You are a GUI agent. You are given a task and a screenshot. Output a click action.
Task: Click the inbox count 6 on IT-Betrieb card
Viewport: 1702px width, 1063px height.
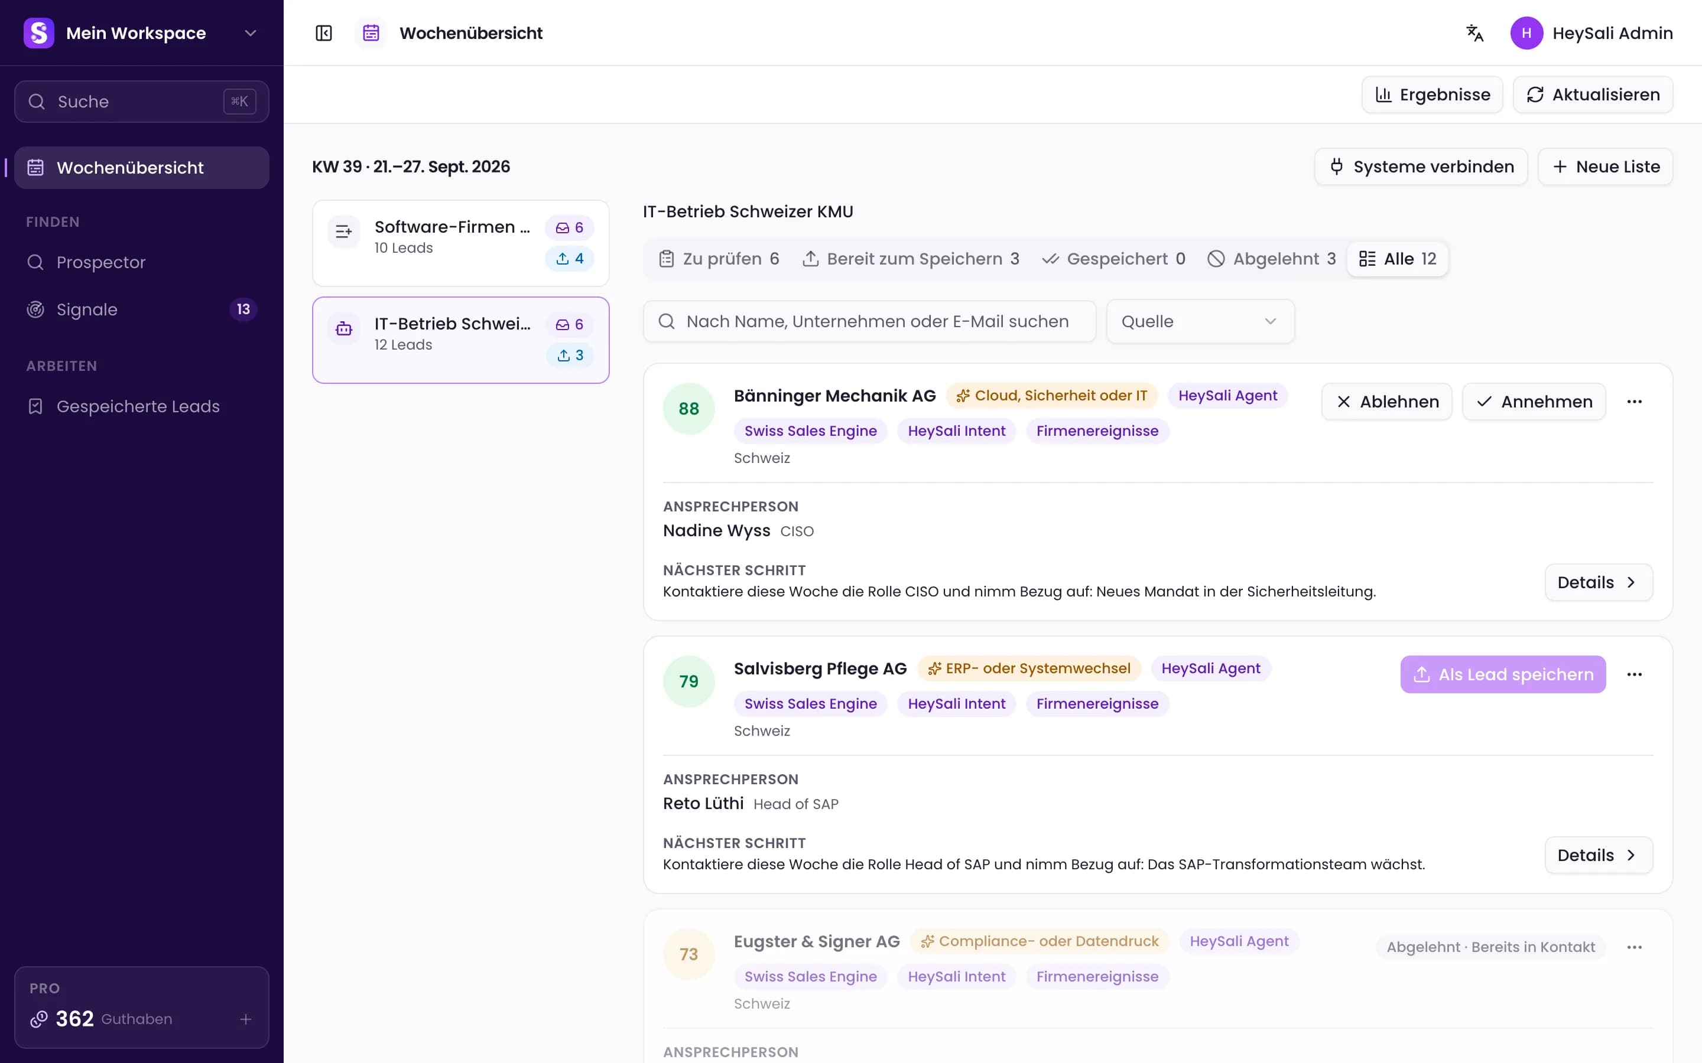coord(570,325)
